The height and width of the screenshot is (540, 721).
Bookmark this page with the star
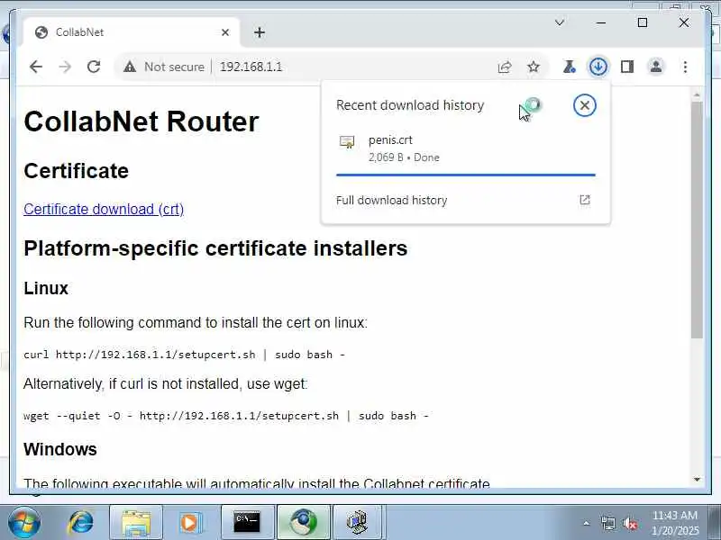coord(534,67)
